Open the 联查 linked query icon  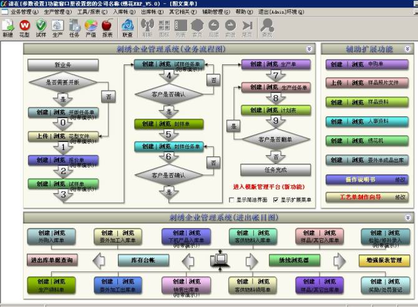coord(127,28)
